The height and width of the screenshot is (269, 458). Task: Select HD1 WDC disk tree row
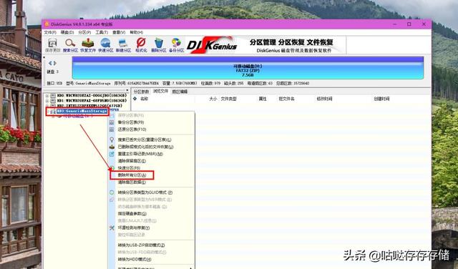pyautogui.click(x=92, y=100)
